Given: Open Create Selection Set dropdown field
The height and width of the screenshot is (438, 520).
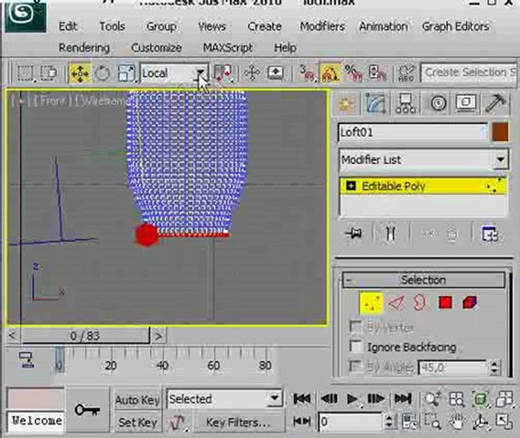Looking at the screenshot, I should coord(468,72).
